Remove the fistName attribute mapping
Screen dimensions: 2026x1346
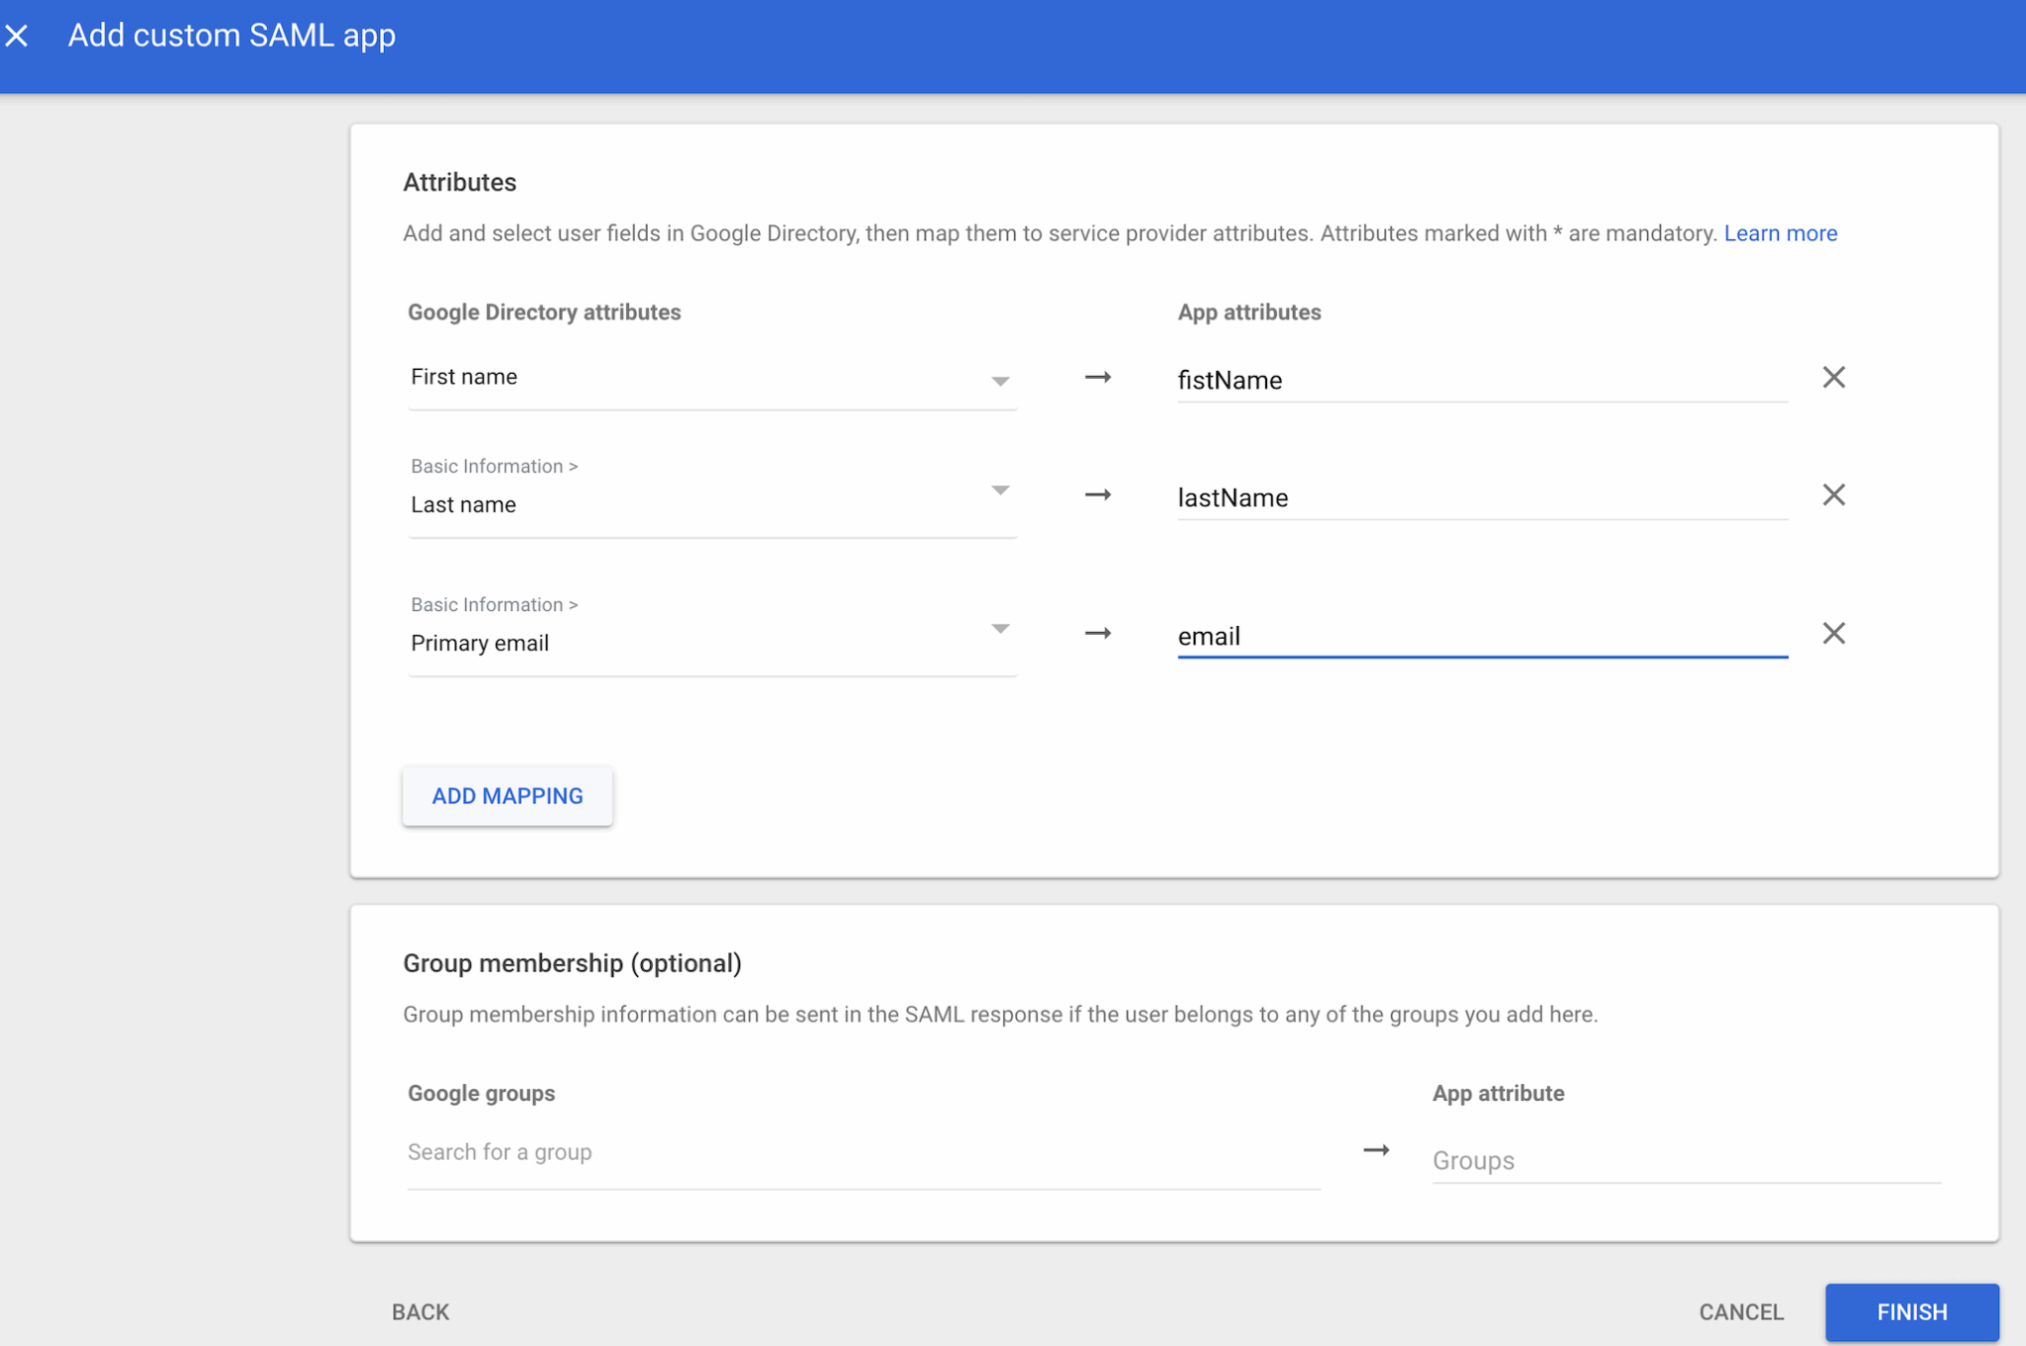pyautogui.click(x=1832, y=377)
